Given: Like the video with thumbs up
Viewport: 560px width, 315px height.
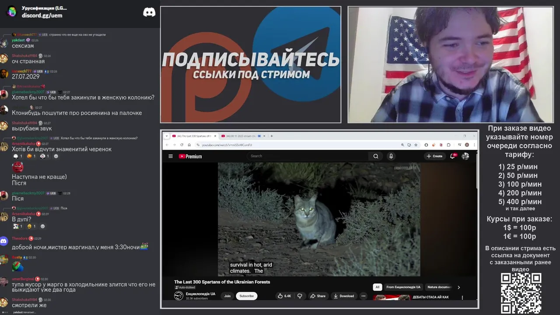Looking at the screenshot, I should coord(284,296).
